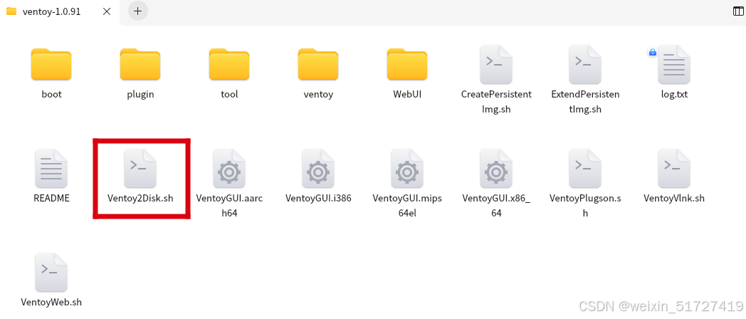Select the VentoyWeb.sh script icon

pos(51,272)
